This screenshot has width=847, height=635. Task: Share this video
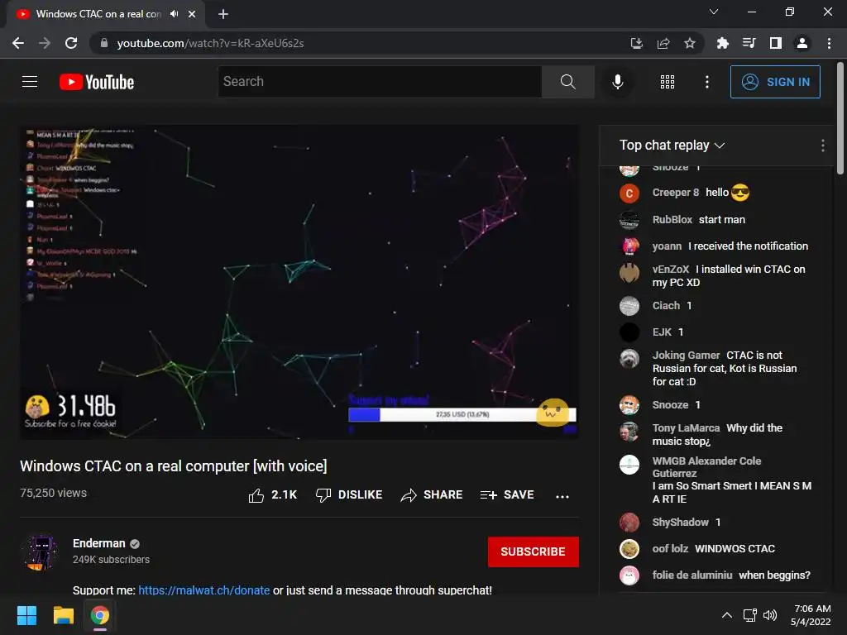pos(432,495)
